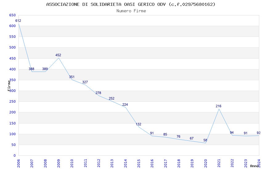This screenshot has width=262, height=169.
Task: Click the data label 327
Action: 85,82
